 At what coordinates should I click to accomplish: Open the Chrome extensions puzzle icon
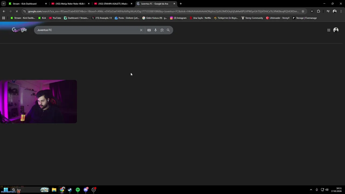[x=319, y=11]
